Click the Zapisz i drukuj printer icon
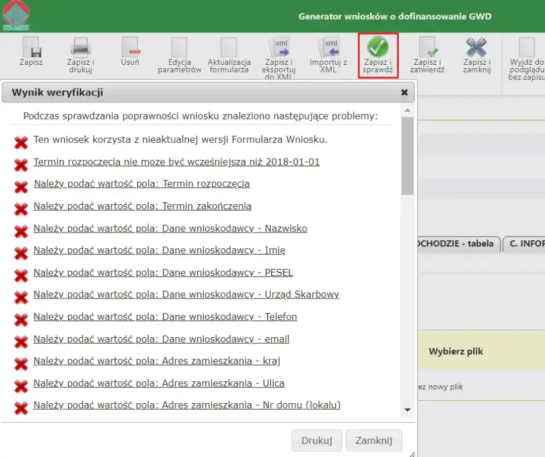Screen dimensions: 545x457 click(80, 47)
